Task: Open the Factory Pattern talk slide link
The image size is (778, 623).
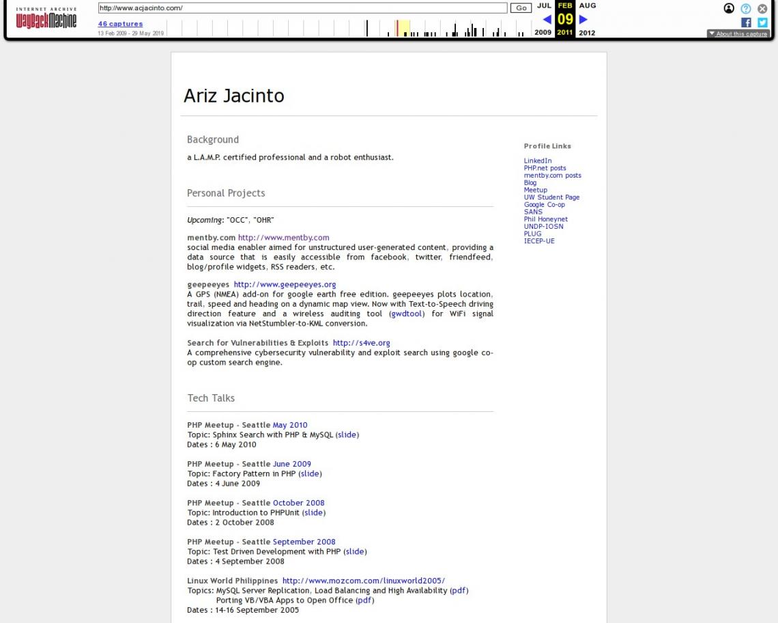Action: (310, 474)
